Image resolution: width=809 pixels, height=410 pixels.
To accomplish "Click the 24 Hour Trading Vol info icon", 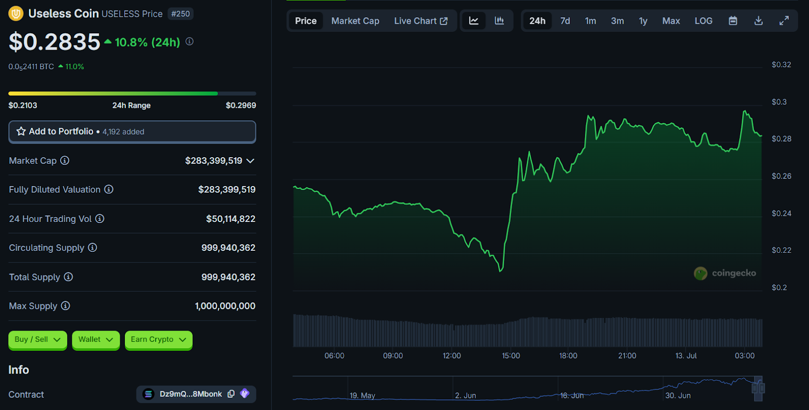I will click(x=100, y=218).
